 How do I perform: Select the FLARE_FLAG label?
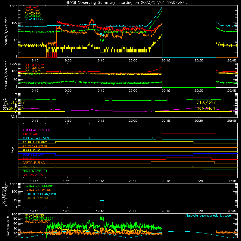click(x=31, y=150)
